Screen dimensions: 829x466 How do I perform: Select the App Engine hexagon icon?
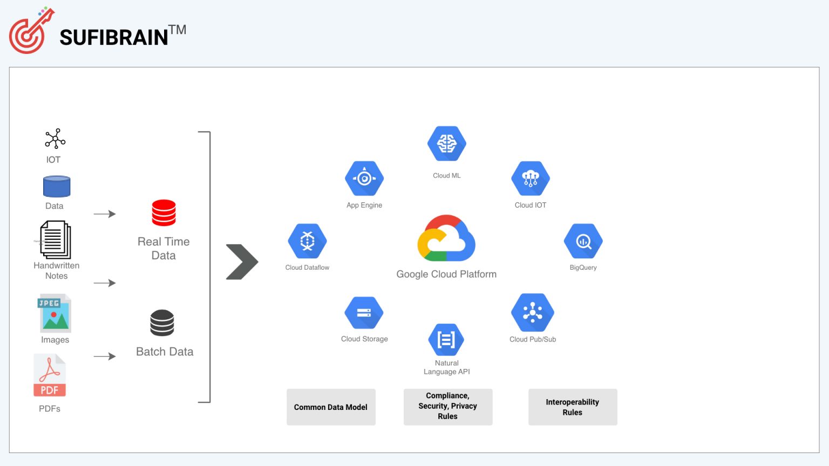[364, 178]
